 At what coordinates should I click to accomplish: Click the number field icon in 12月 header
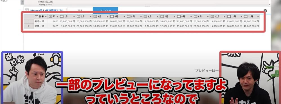pyautogui.click(x=246, y=16)
